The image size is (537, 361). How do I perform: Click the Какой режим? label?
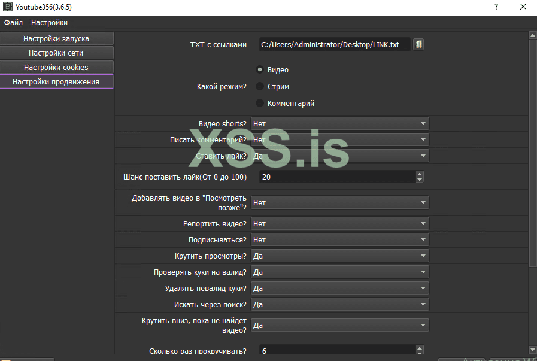tap(222, 87)
